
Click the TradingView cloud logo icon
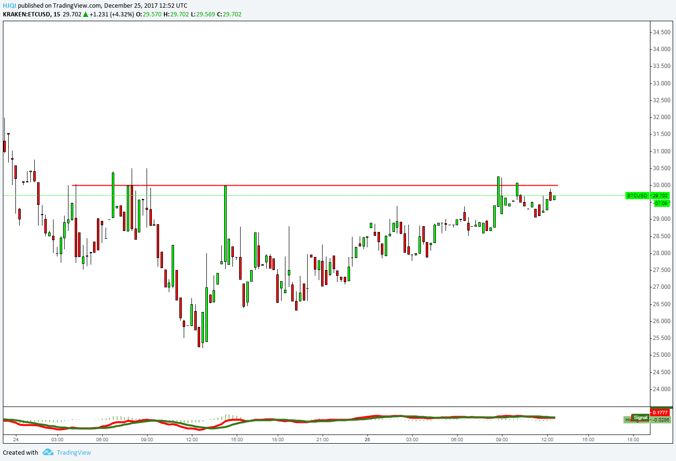click(x=48, y=452)
